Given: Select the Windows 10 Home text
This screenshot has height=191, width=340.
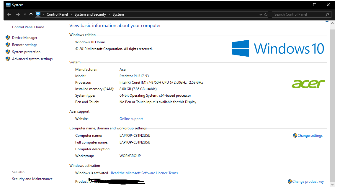Looking at the screenshot, I should [x=90, y=42].
